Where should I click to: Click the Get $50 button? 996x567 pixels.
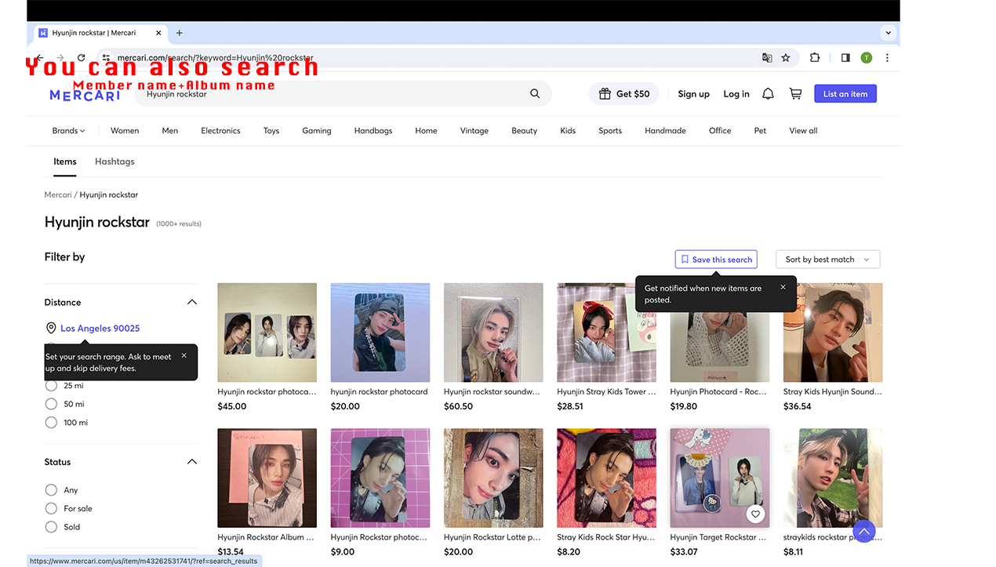623,94
